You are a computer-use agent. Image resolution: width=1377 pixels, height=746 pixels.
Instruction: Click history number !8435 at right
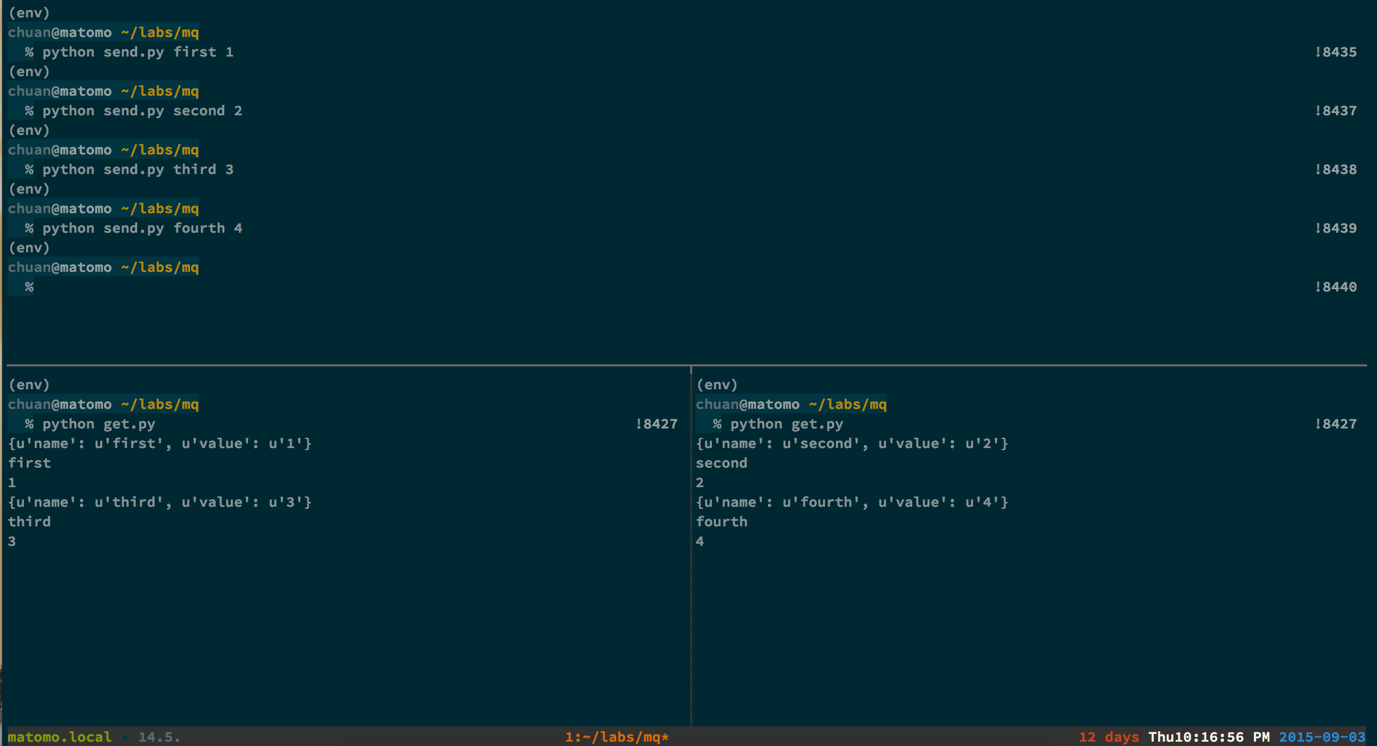(1335, 52)
